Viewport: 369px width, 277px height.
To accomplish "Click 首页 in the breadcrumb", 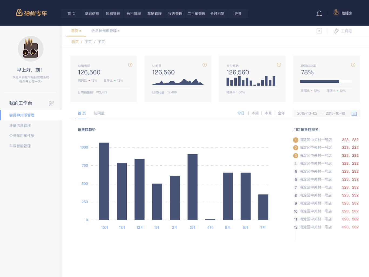I will [75, 42].
